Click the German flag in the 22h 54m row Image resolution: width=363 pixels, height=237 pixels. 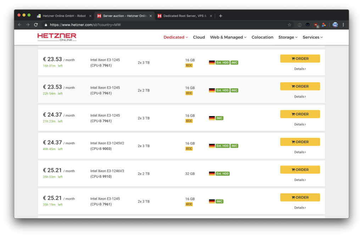click(212, 90)
